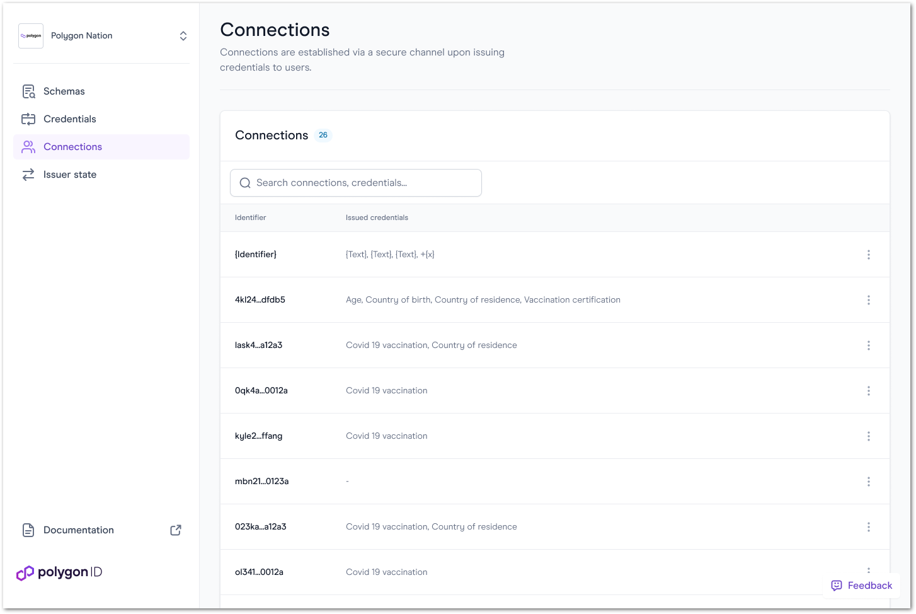This screenshot has width=916, height=614.
Task: Open the Feedback button
Action: tap(861, 586)
